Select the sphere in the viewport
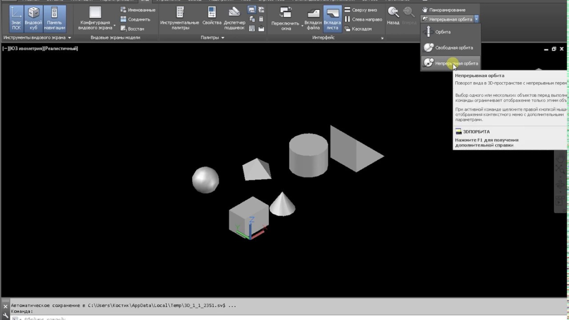The image size is (569, 320). coord(205,180)
